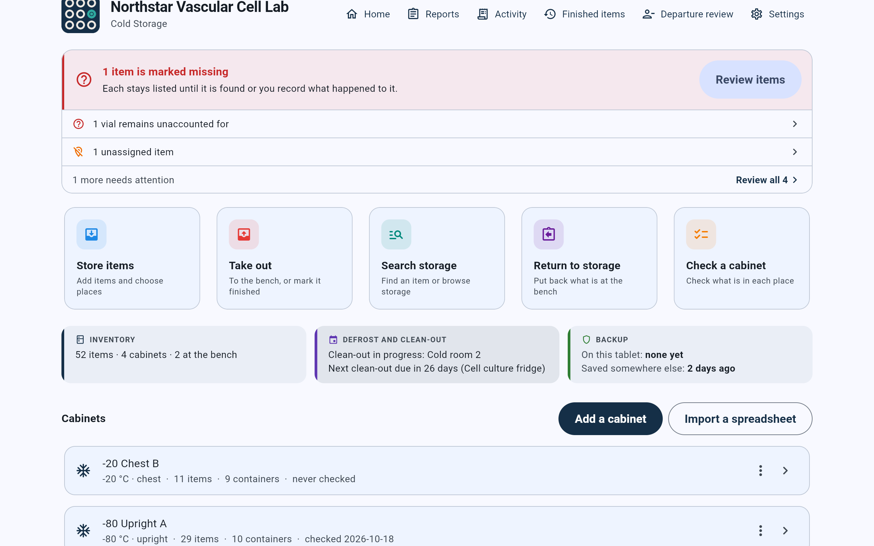Open -20 Chest B with its right chevron

(785, 471)
